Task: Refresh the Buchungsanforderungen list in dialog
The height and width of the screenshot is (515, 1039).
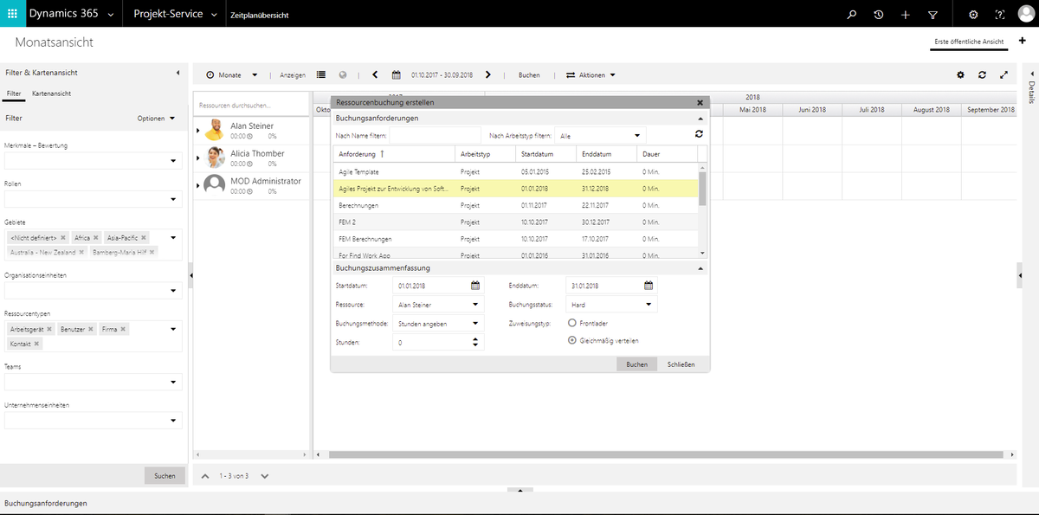Action: pyautogui.click(x=699, y=134)
